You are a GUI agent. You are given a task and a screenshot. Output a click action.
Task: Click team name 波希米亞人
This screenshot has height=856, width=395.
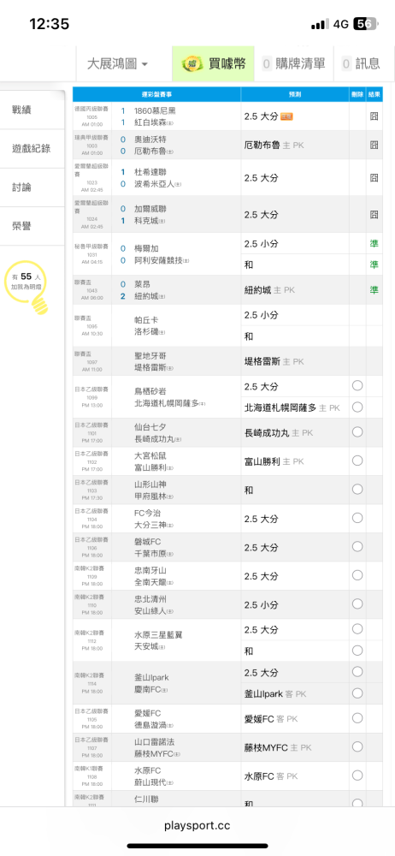pos(155,183)
